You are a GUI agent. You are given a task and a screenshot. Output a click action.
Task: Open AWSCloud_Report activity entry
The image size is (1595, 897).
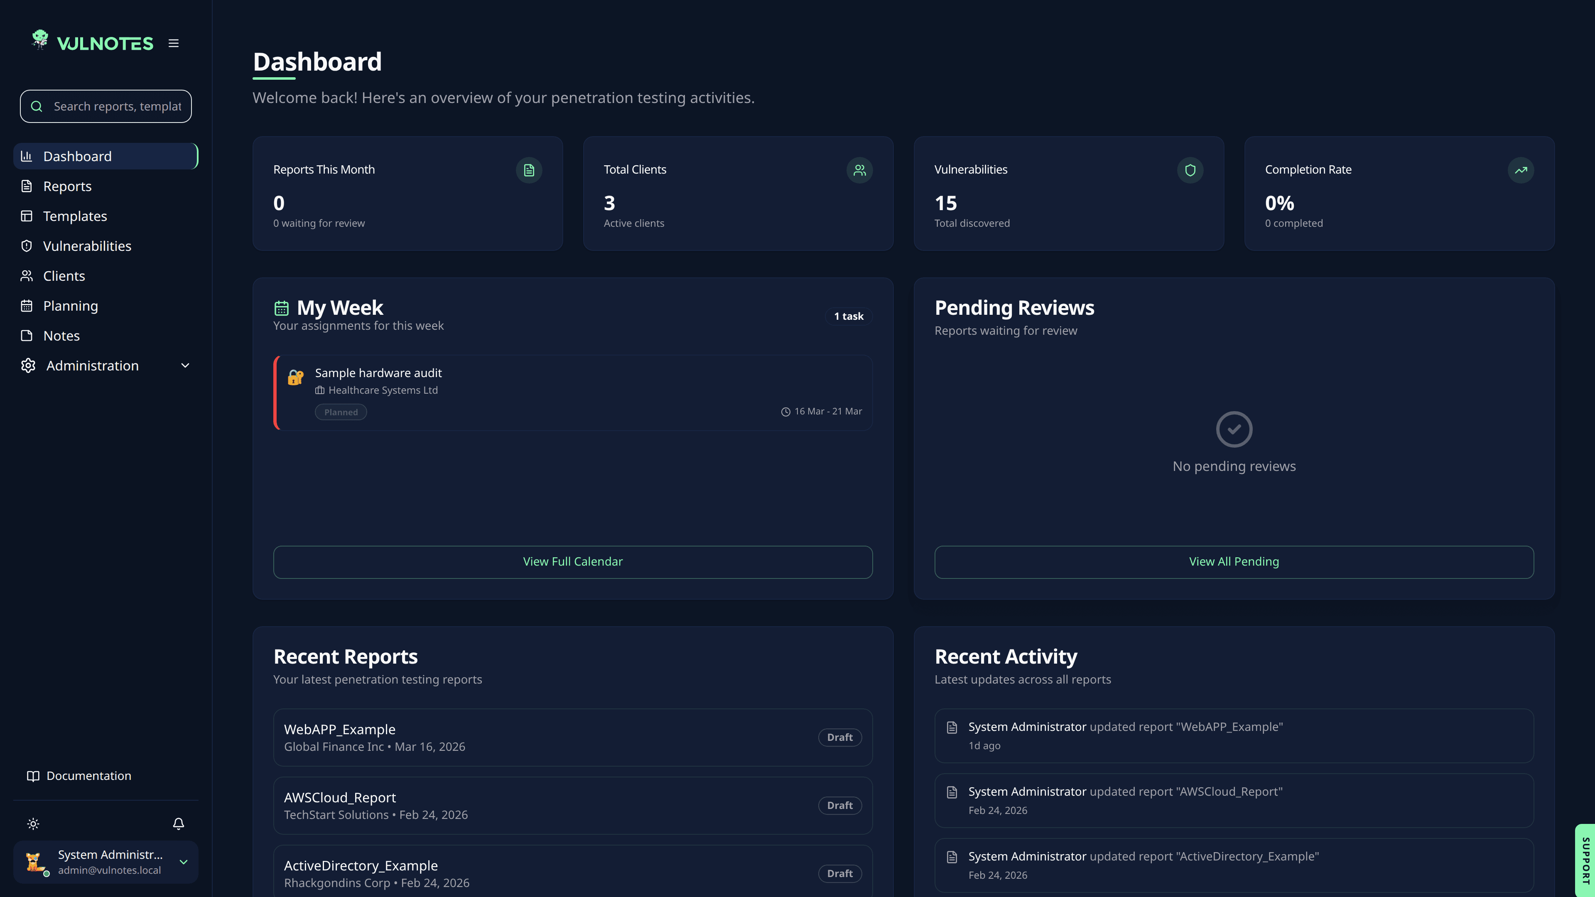1234,801
